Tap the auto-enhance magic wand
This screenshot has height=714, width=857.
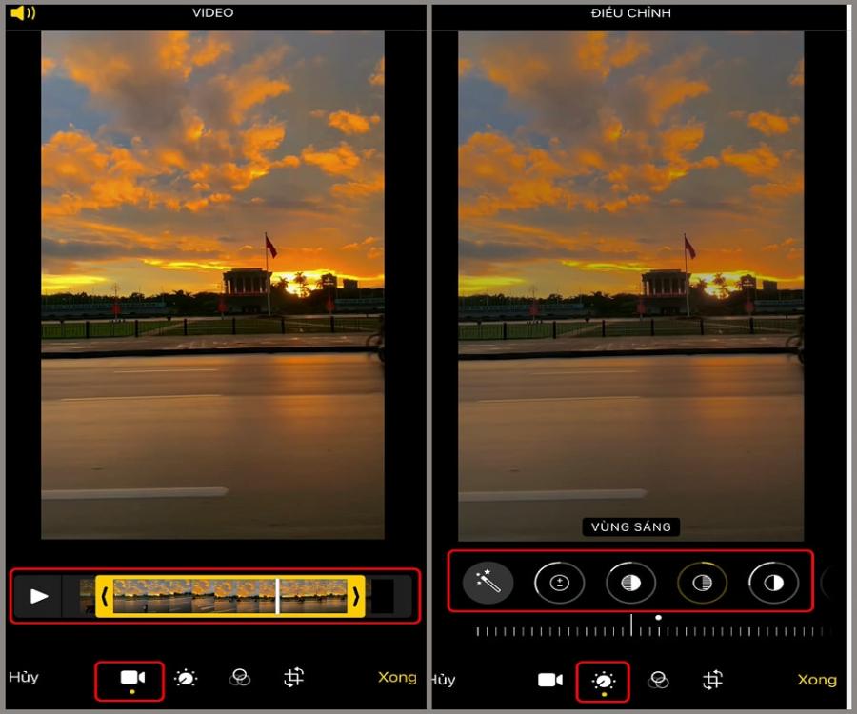click(488, 583)
